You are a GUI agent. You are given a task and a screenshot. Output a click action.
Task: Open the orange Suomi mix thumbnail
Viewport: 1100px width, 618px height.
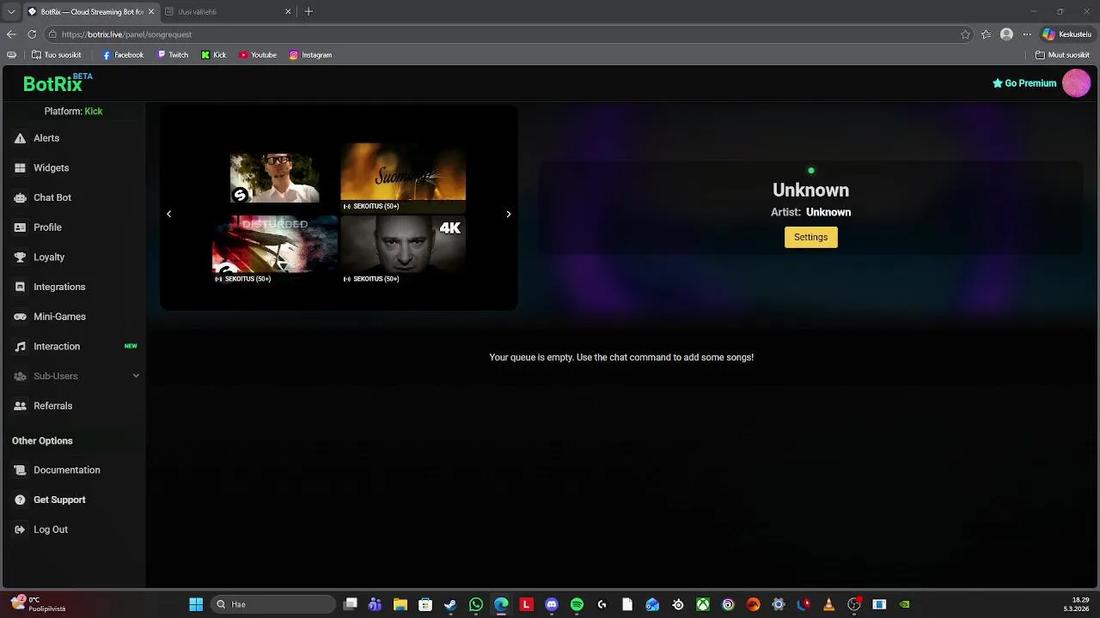pyautogui.click(x=403, y=177)
